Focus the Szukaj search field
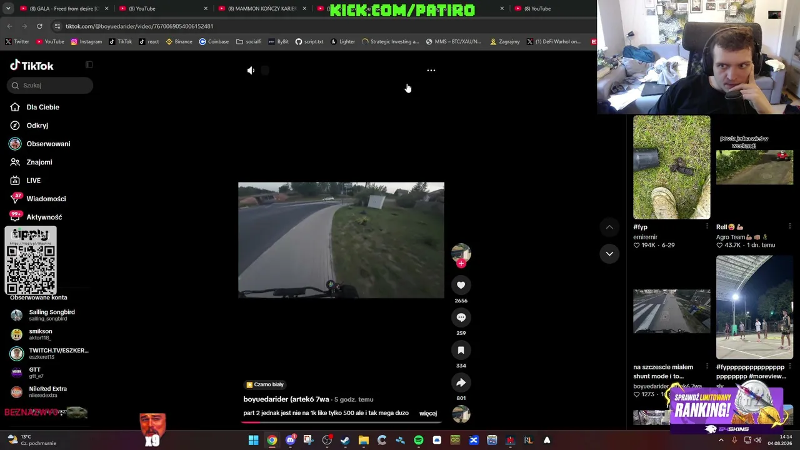 [x=50, y=86]
